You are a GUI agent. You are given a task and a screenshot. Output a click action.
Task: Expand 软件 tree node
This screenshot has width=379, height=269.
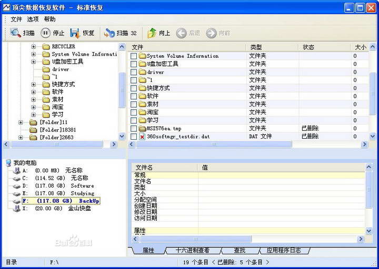pos(34,92)
